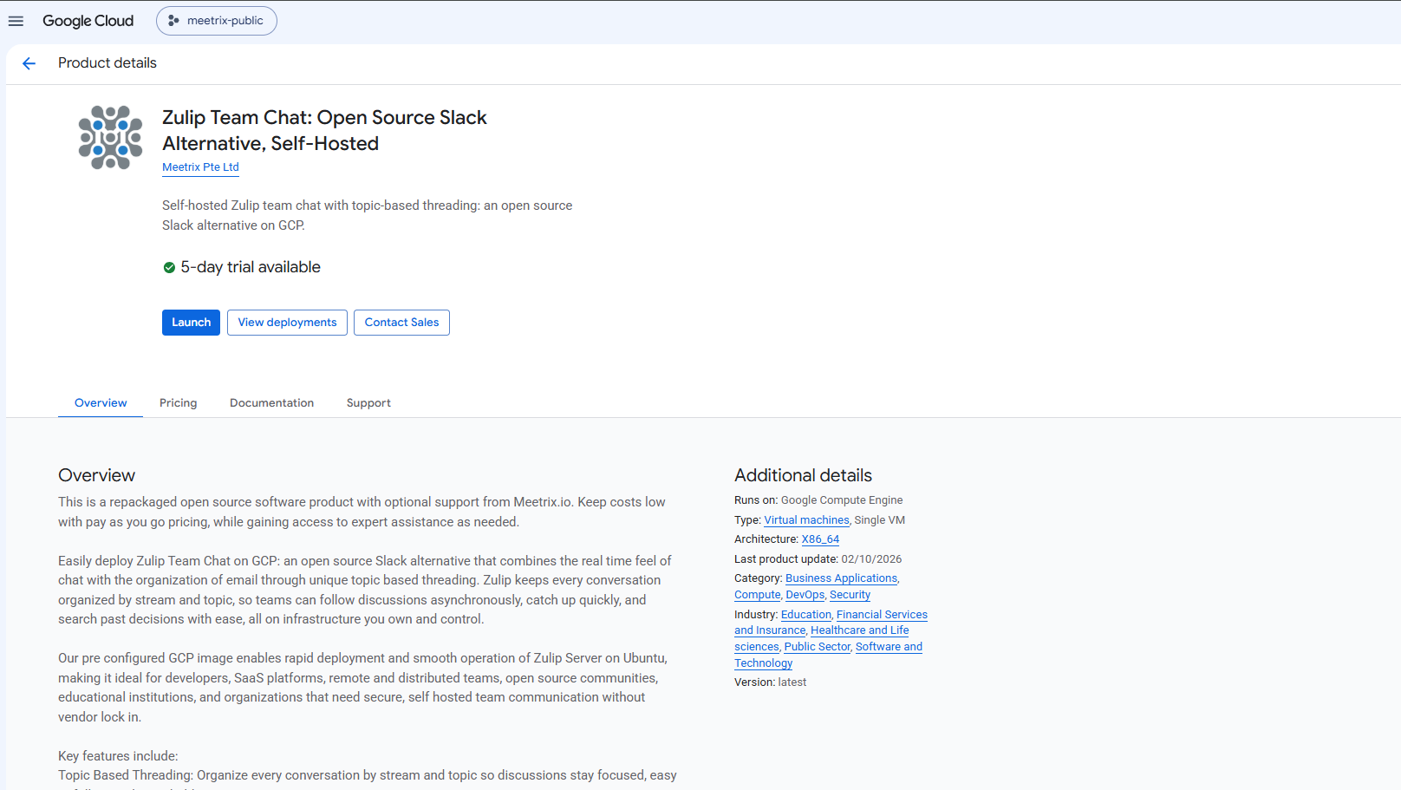Open Healthcare and Life sciences link
The height and width of the screenshot is (790, 1401).
pyautogui.click(x=859, y=630)
